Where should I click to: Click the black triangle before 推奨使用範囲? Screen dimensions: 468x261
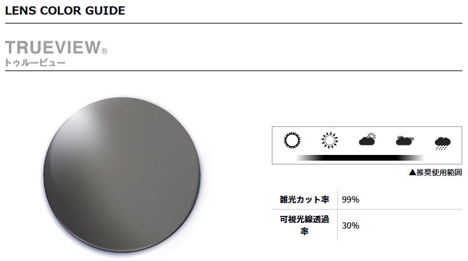point(412,172)
